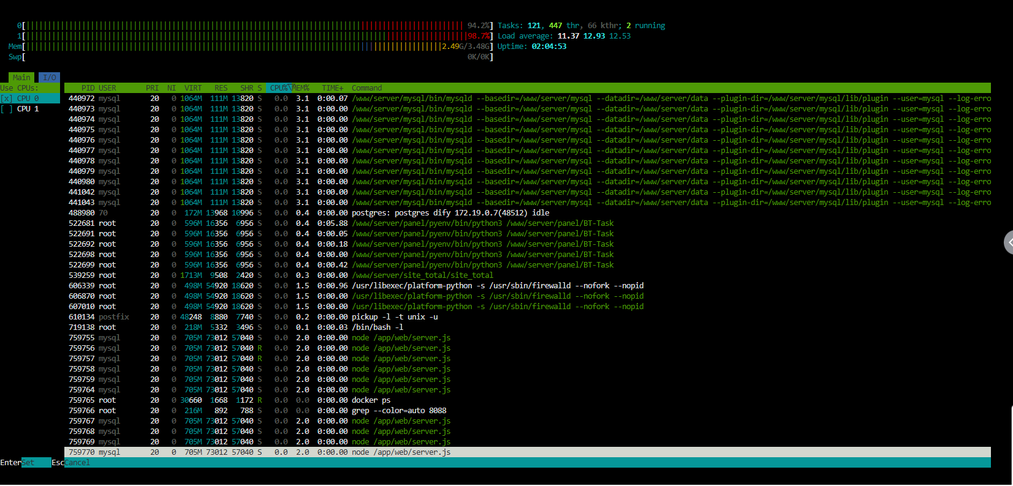Uncheck the CPU 0 affinity checkbox

pos(7,99)
